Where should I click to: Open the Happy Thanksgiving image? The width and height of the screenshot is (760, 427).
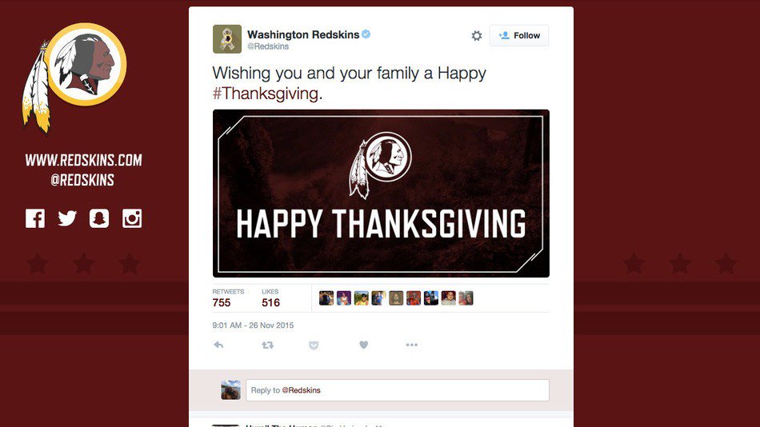(x=381, y=194)
